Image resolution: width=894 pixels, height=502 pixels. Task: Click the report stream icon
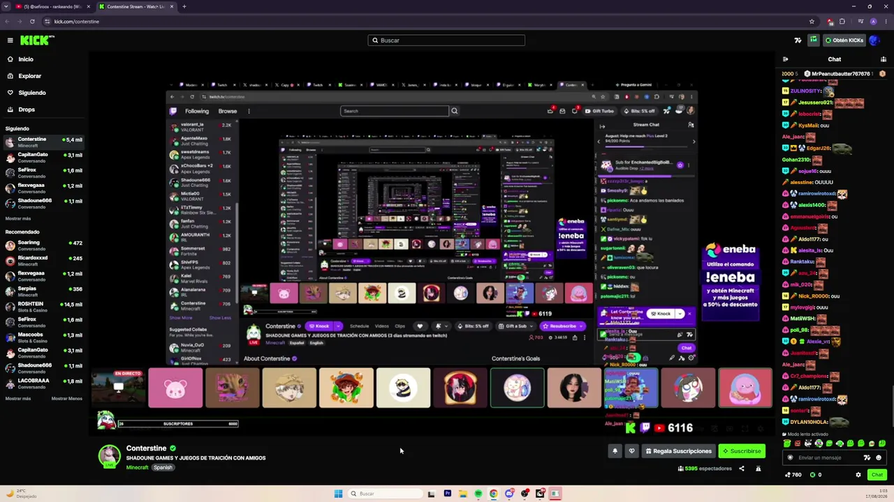pyautogui.click(x=759, y=469)
